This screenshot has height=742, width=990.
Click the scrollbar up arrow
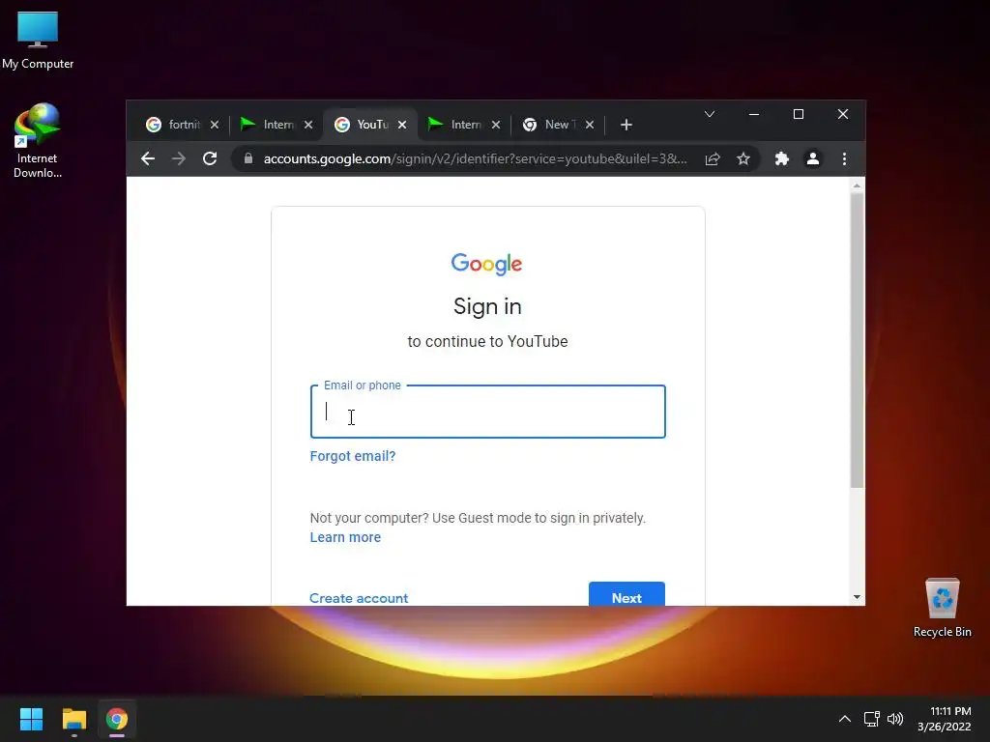pyautogui.click(x=857, y=185)
